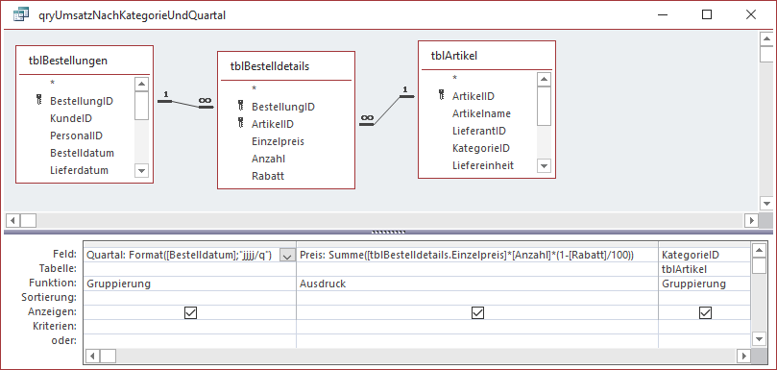This screenshot has height=370, width=777.
Task: Select PersonalID in tblBestellungen
Action: pyautogui.click(x=76, y=136)
